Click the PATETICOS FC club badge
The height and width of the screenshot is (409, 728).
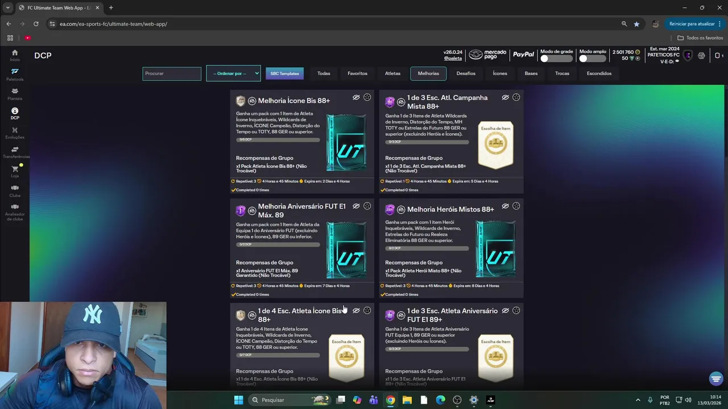(688, 55)
